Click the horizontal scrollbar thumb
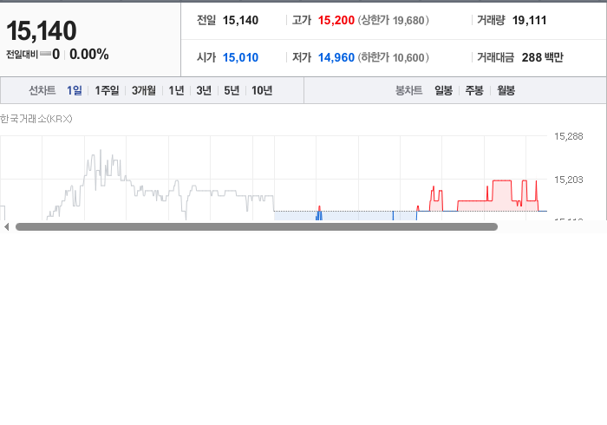Screen dimensions: 607x425 (257, 227)
